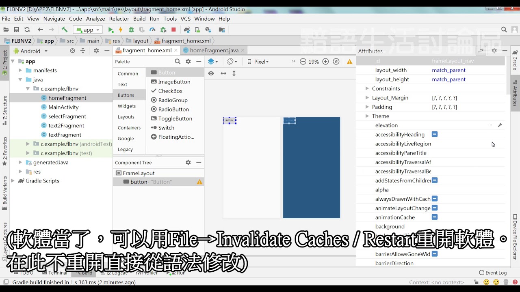
Task: Open the Event Log
Action: 493,273
